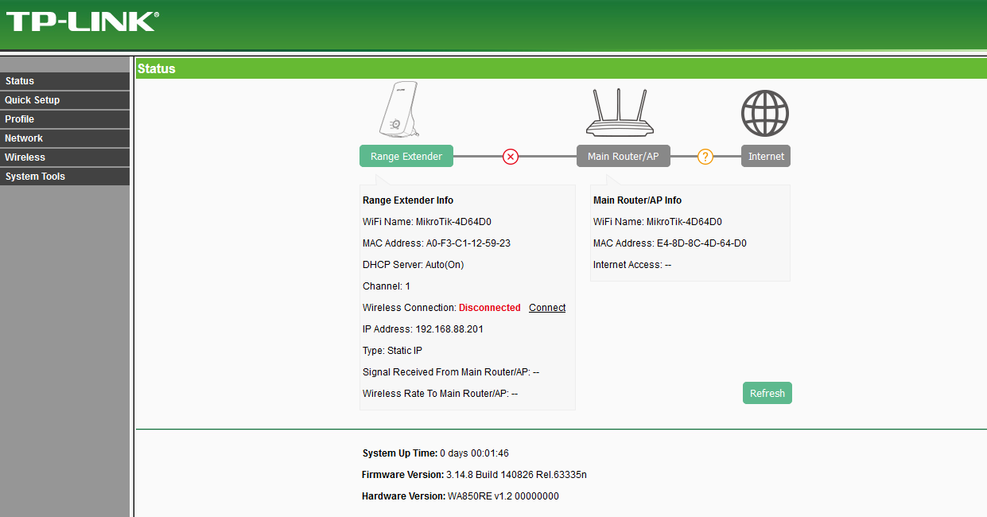Click the Firmware Version line
This screenshot has width=987, height=517.
(x=475, y=475)
